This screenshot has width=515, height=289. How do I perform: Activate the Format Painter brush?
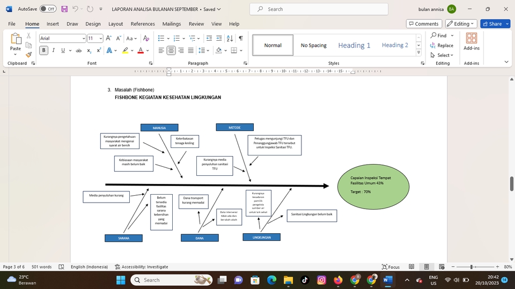pyautogui.click(x=28, y=55)
